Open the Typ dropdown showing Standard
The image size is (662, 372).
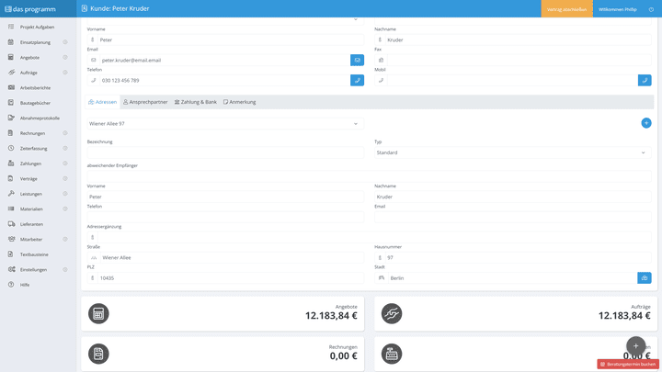(x=511, y=152)
